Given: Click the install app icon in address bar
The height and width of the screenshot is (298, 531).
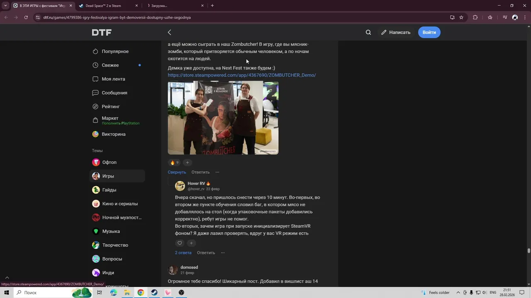Looking at the screenshot, I should coord(452,17).
